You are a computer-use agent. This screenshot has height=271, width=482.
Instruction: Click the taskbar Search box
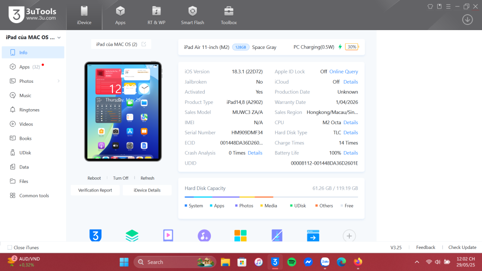pos(175,262)
